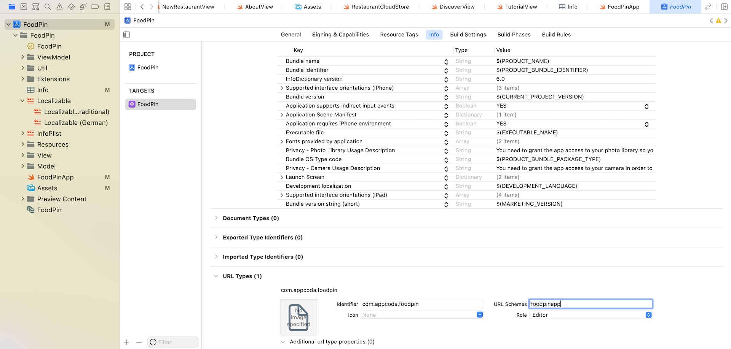Select the FoodPin target in TARGETS list
The height and width of the screenshot is (349, 731).
coord(160,104)
